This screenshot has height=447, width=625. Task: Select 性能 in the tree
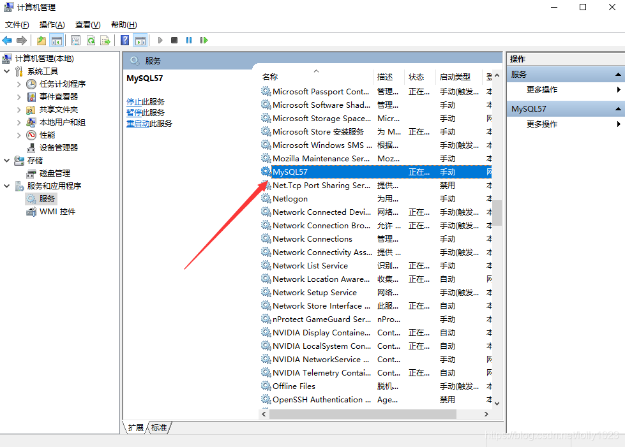click(x=47, y=135)
